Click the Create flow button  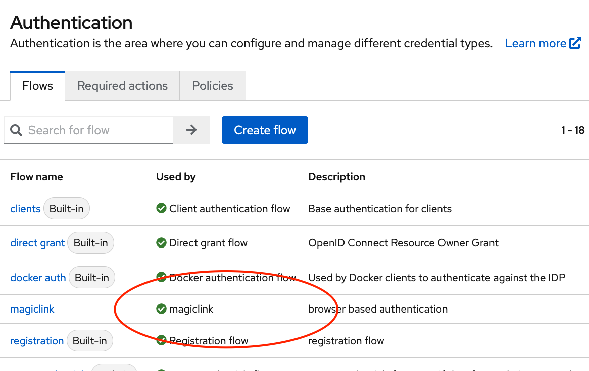pos(265,130)
